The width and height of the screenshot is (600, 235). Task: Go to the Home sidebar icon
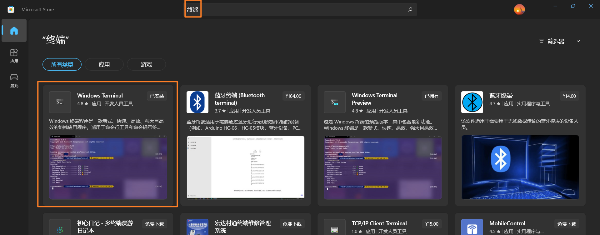[x=14, y=31]
